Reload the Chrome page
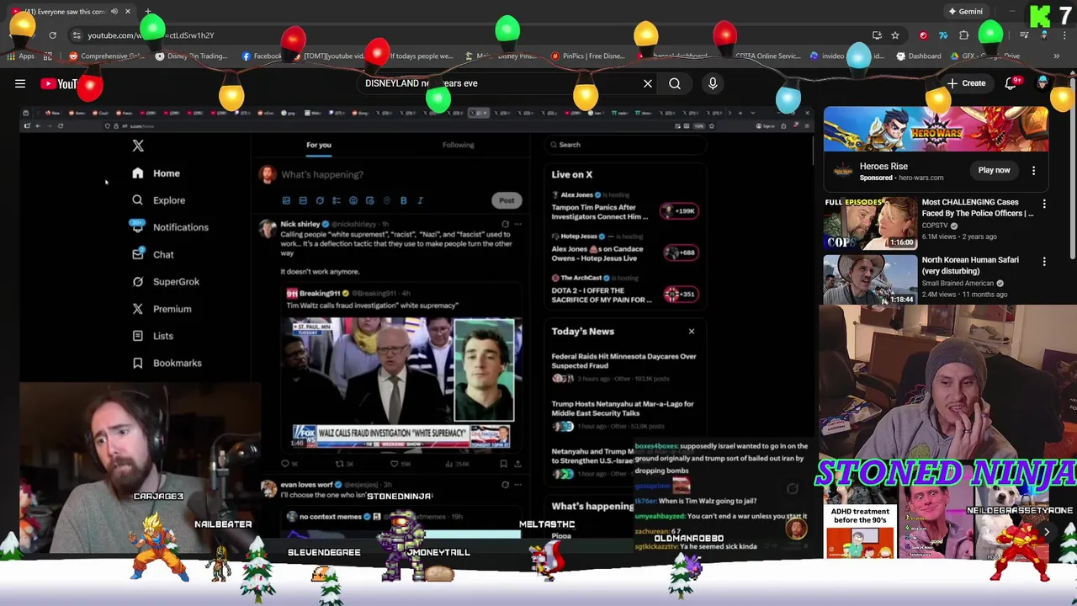 (52, 35)
